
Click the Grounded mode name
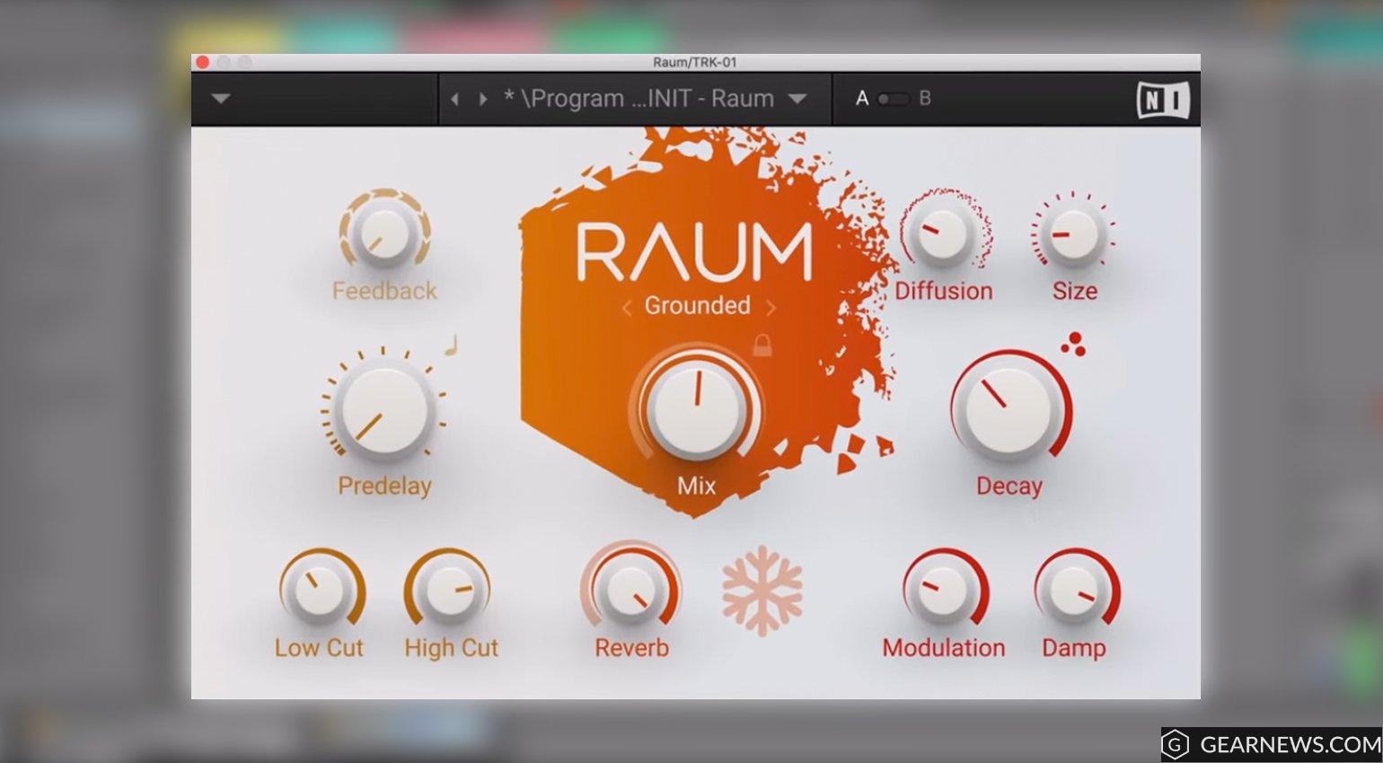697,305
